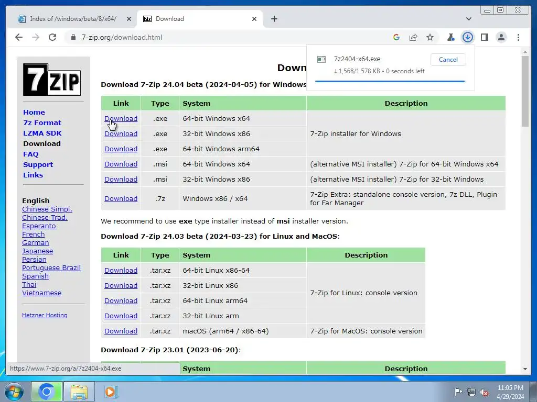Download tar.xz for macOS arm64 / x86-64
537x402 pixels.
pos(121,331)
